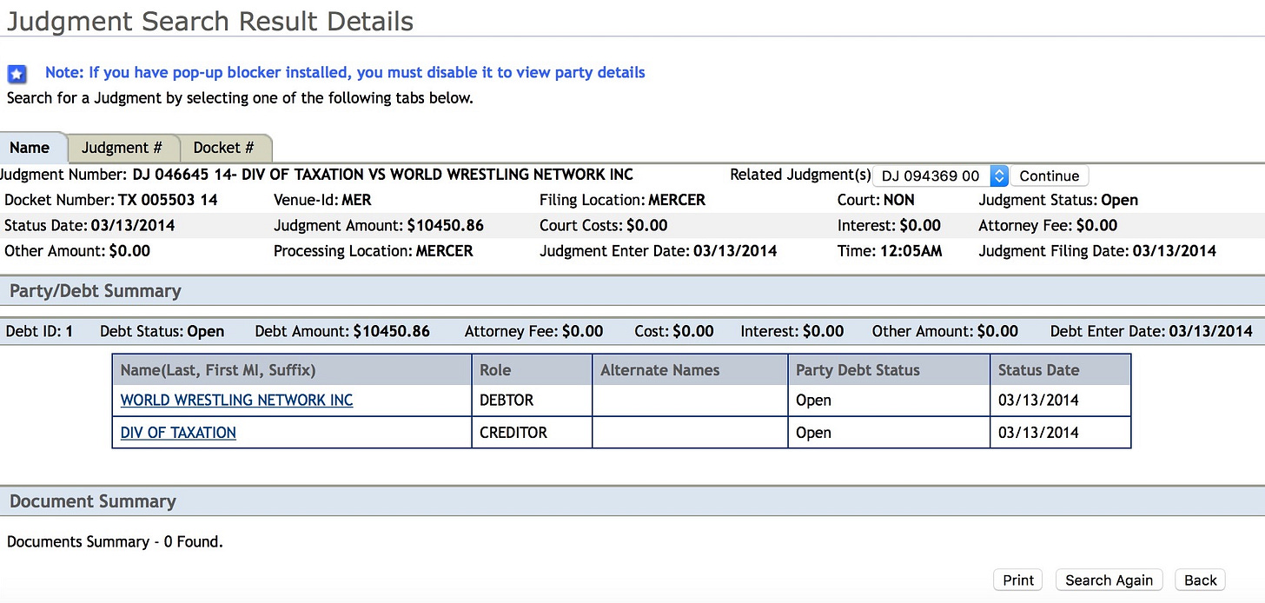Switch to the Docket # tab
Screen dimensions: 1265x603
click(x=224, y=148)
